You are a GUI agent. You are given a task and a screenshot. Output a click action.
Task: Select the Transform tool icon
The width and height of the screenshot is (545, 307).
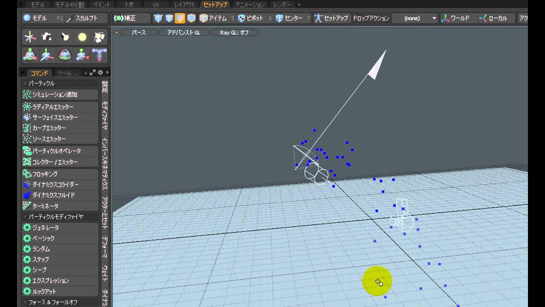pos(30,55)
